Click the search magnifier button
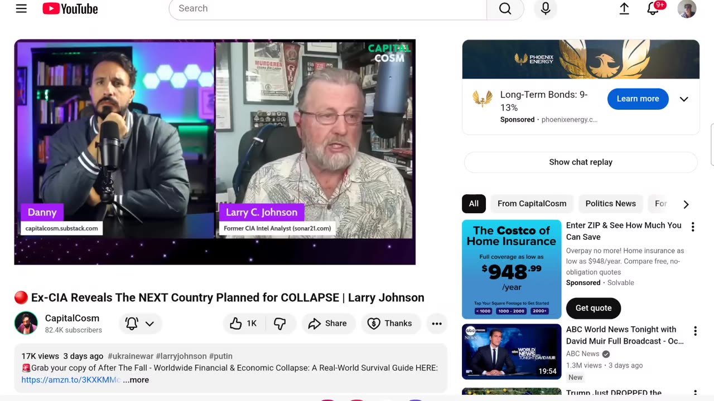Screen dimensions: 714x401 [505, 8]
